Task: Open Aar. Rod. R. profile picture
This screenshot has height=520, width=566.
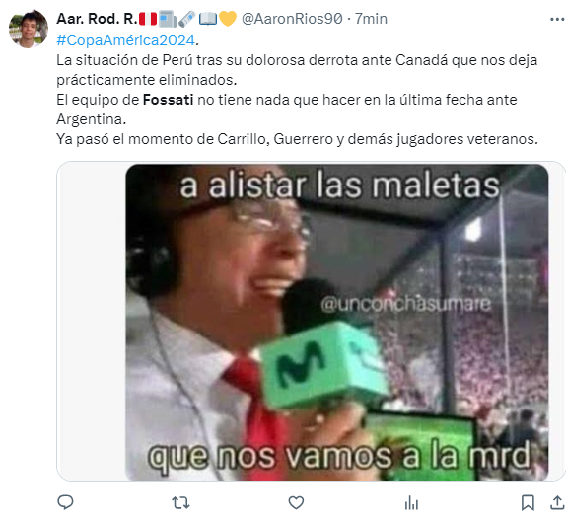Action: click(29, 29)
